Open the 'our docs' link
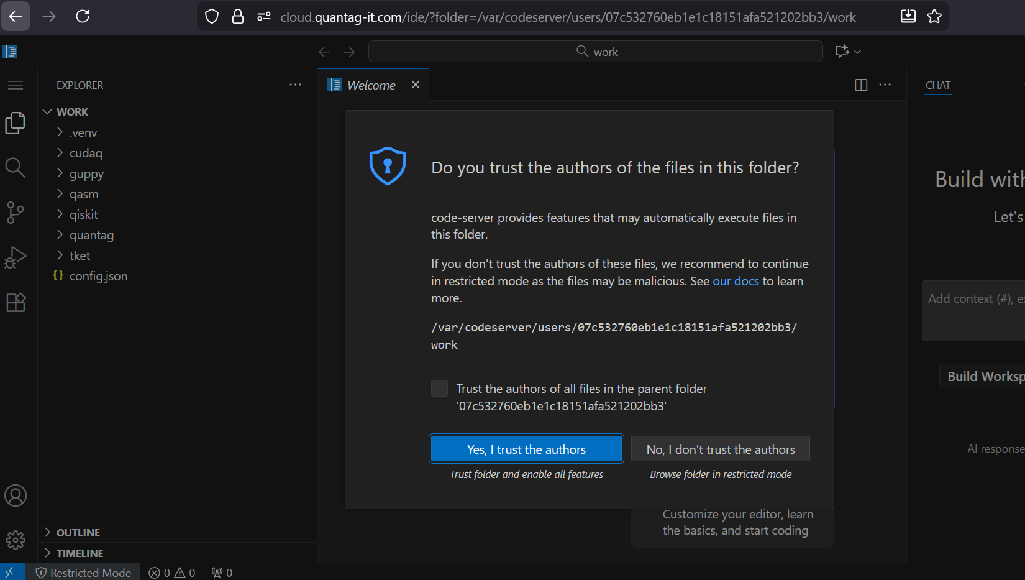This screenshot has width=1025, height=580. (736, 281)
